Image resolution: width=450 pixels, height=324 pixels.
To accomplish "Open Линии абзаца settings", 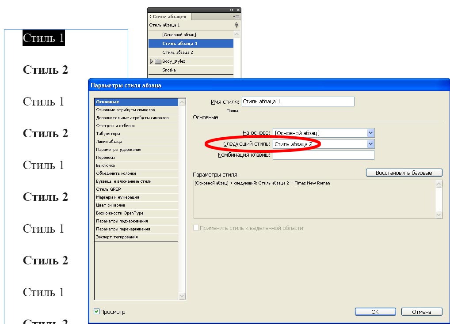I will [136, 142].
